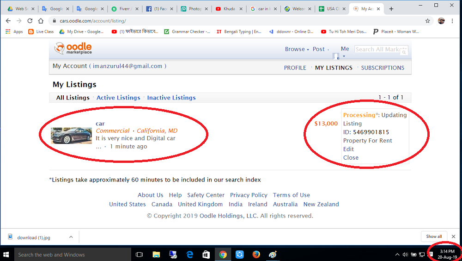Open the Live Class bookmark
The width and height of the screenshot is (462, 261).
point(41,31)
